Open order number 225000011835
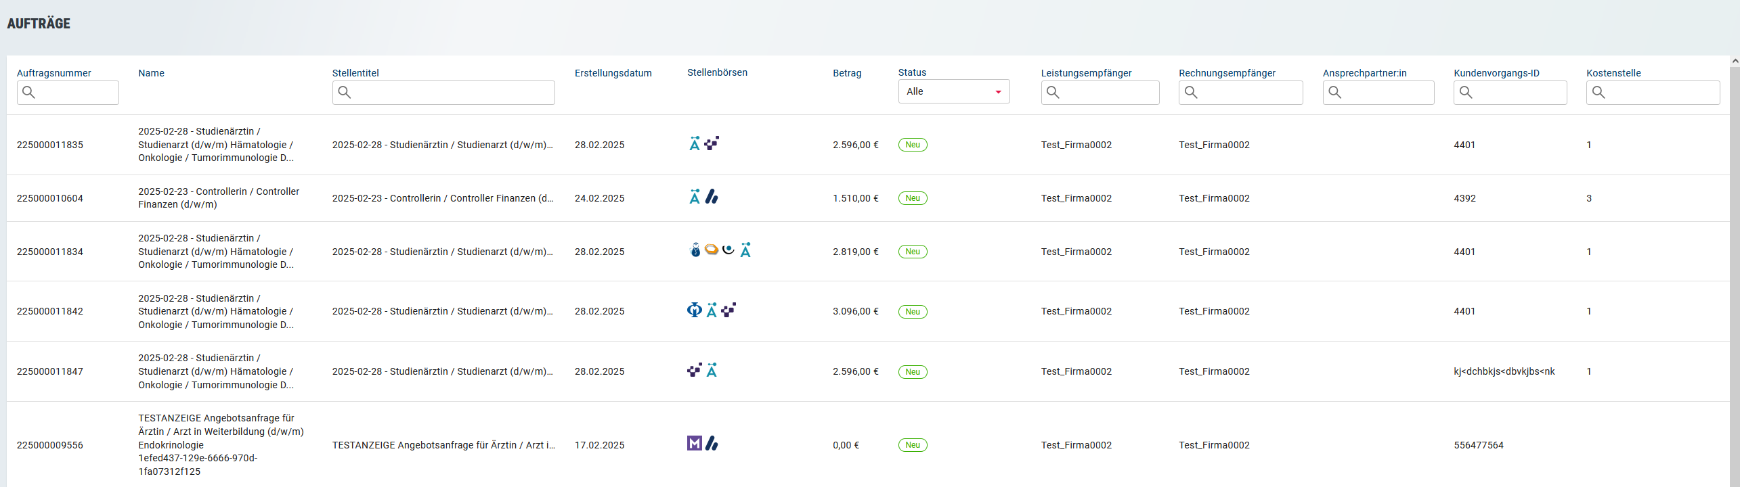The image size is (1740, 487). point(50,145)
